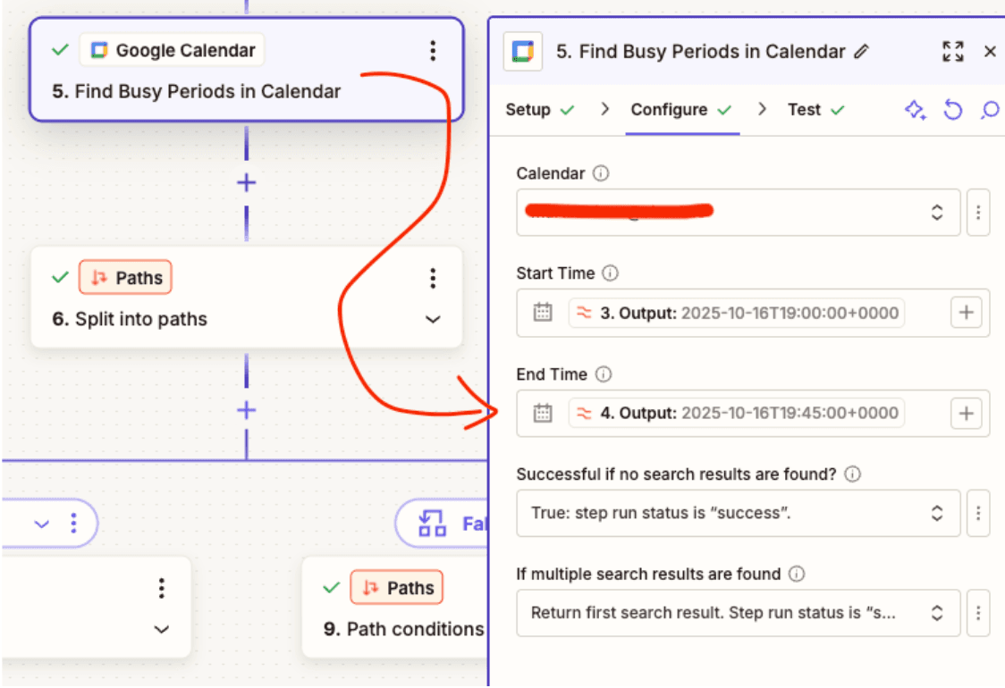
Task: Switch to the Setup tab
Action: pos(531,109)
